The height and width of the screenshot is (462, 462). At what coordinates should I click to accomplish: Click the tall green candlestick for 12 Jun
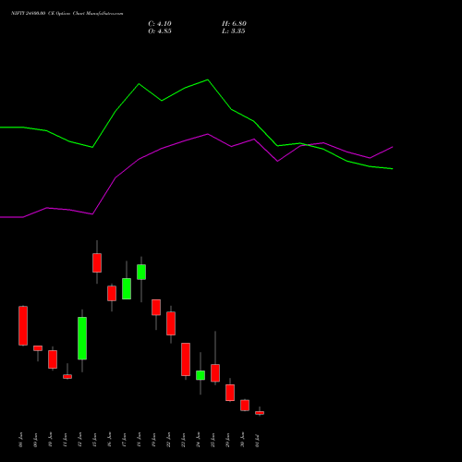[x=82, y=338]
